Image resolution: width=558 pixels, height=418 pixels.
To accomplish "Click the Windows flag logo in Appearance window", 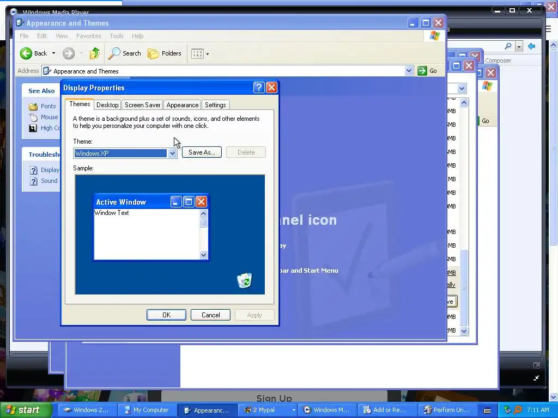I will pos(434,36).
